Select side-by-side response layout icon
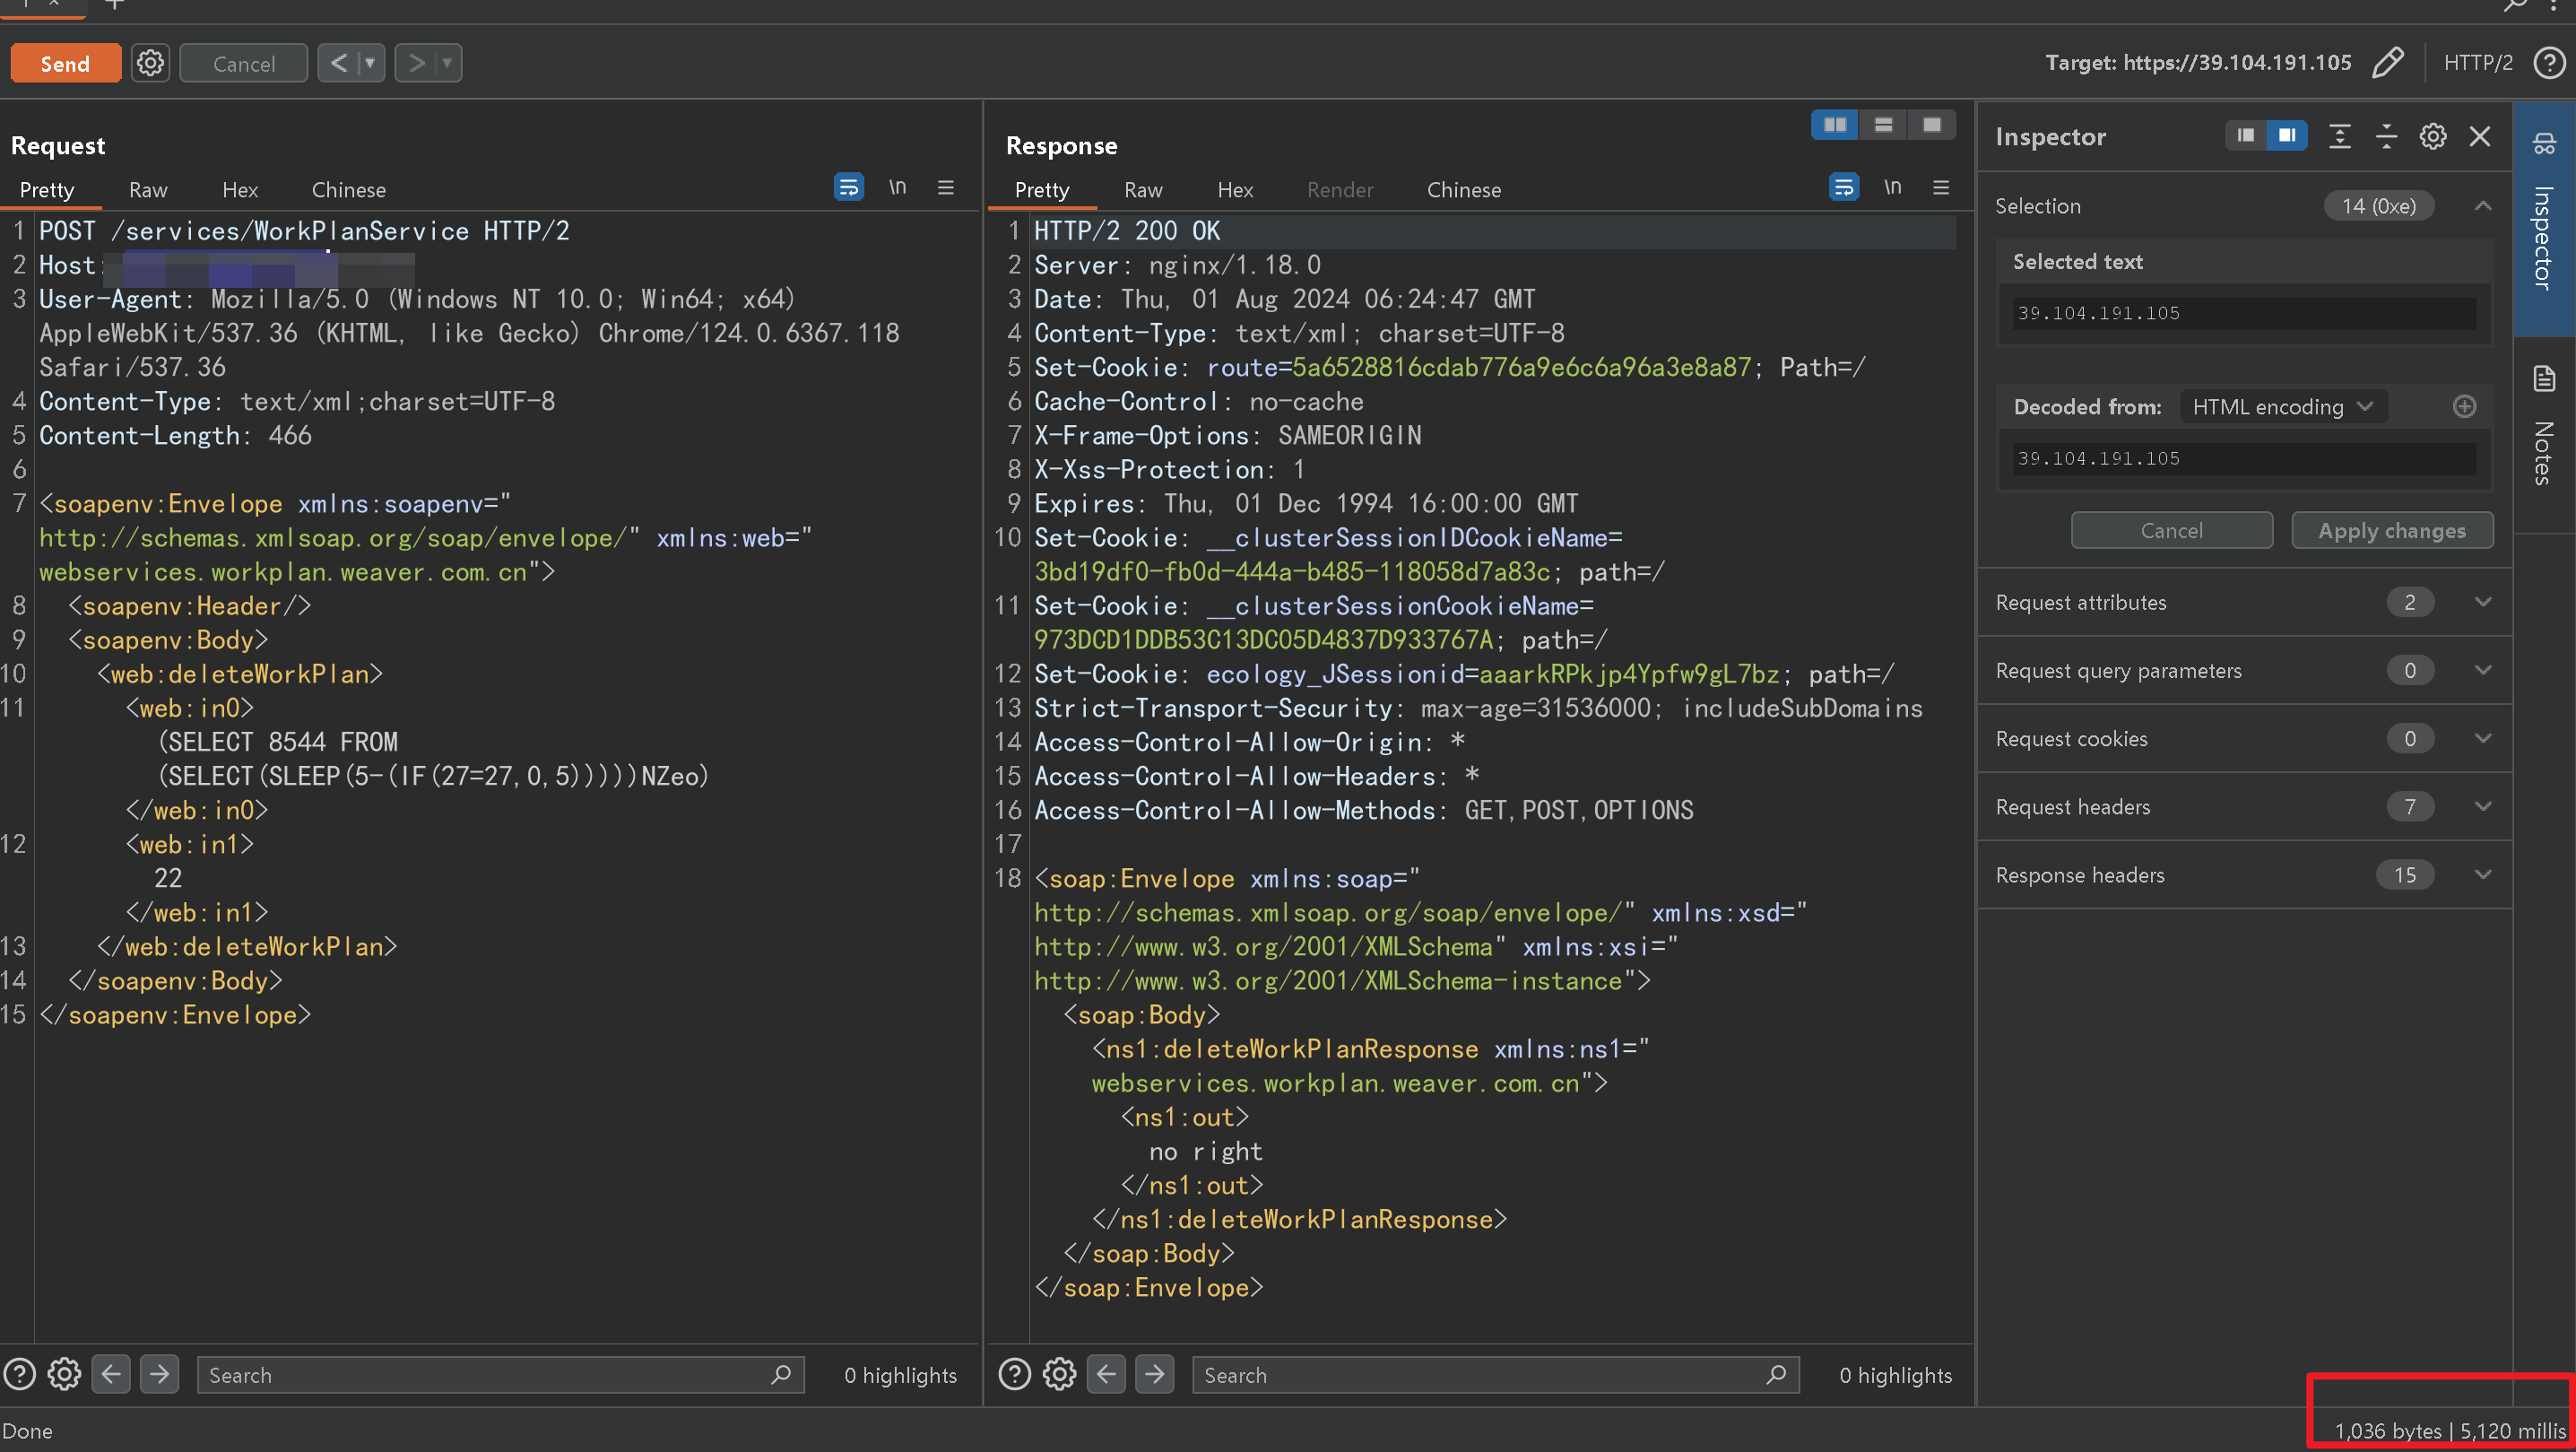Viewport: 2576px width, 1452px height. point(1834,125)
